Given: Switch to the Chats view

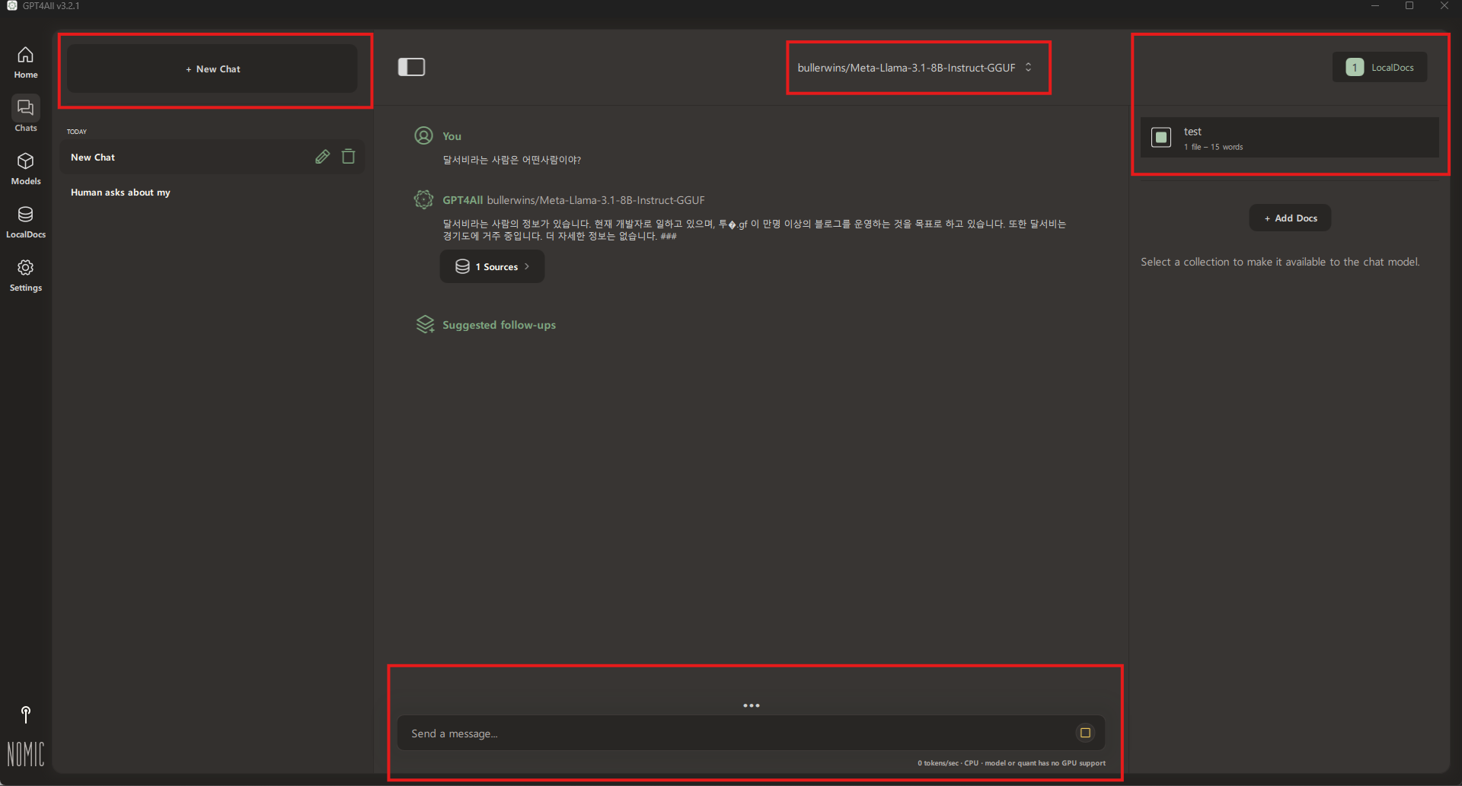Looking at the screenshot, I should [26, 115].
